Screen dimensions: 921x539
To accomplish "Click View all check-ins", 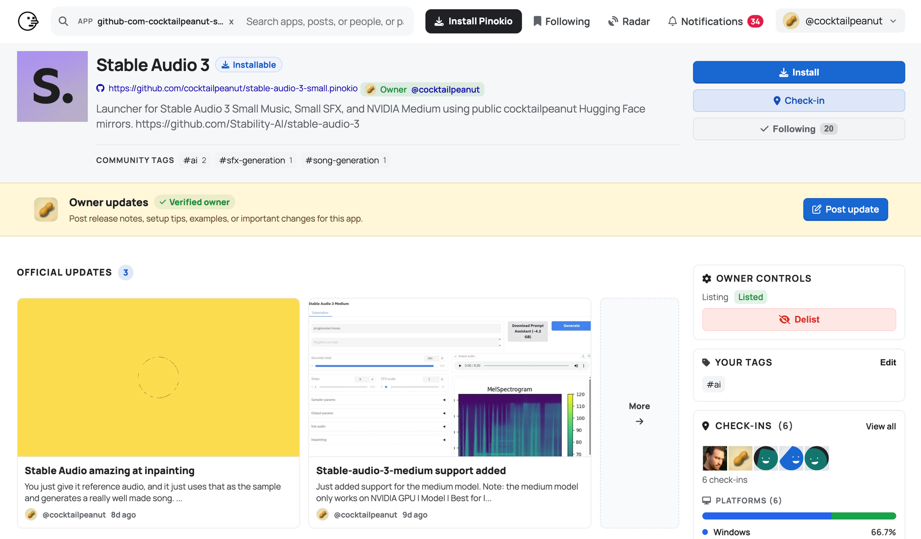I will click(880, 426).
